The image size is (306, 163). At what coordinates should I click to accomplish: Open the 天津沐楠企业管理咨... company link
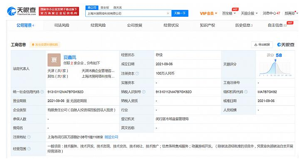pos(98,71)
